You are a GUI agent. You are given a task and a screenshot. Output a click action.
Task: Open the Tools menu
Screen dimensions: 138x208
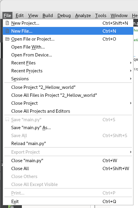101,16
